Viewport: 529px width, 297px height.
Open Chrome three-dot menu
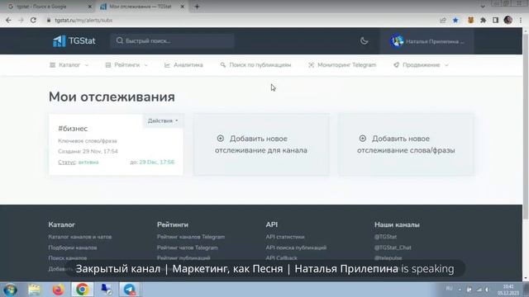pyautogui.click(x=521, y=20)
